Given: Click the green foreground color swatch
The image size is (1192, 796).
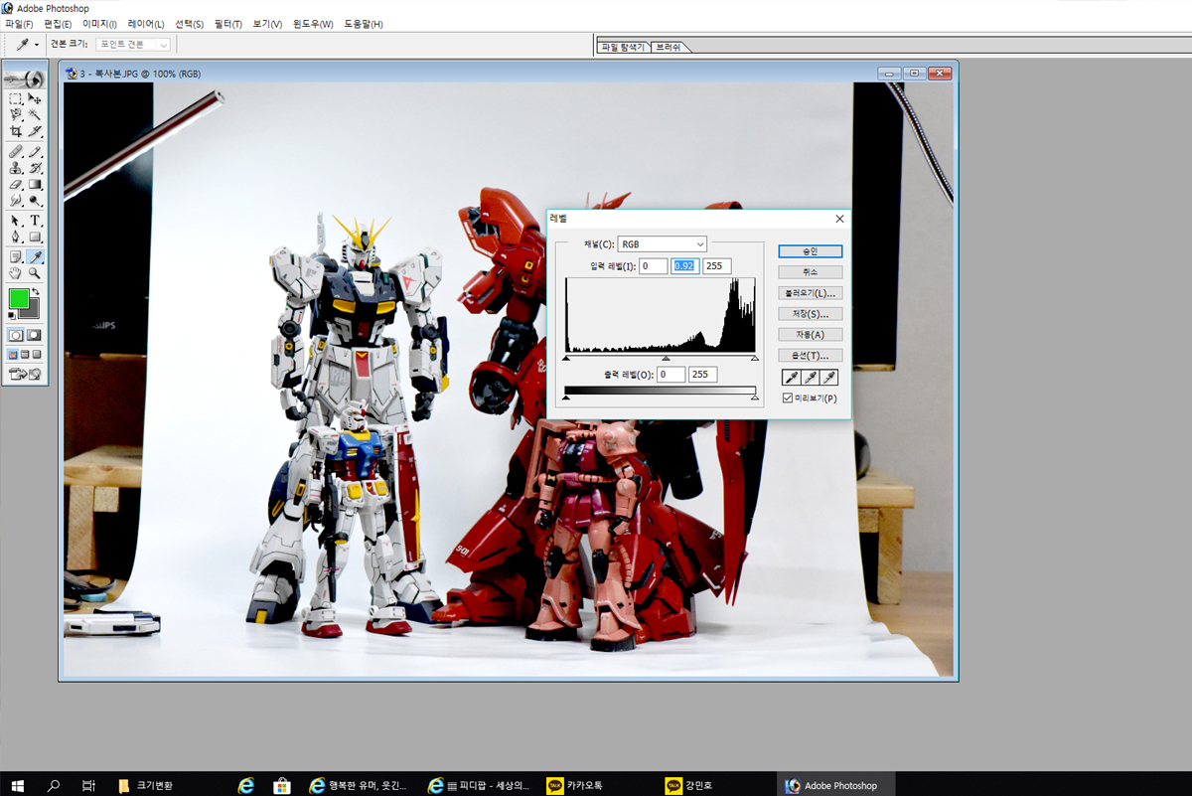Looking at the screenshot, I should [18, 298].
